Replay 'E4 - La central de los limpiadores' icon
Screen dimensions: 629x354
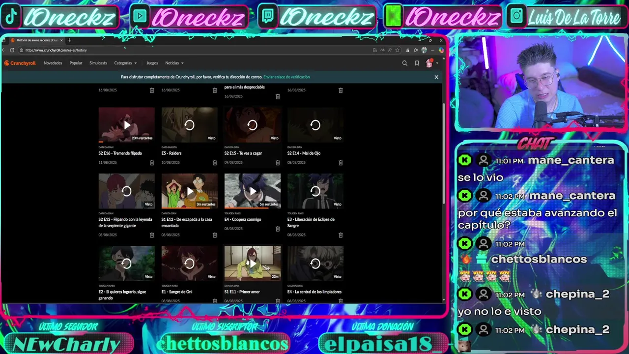(315, 264)
